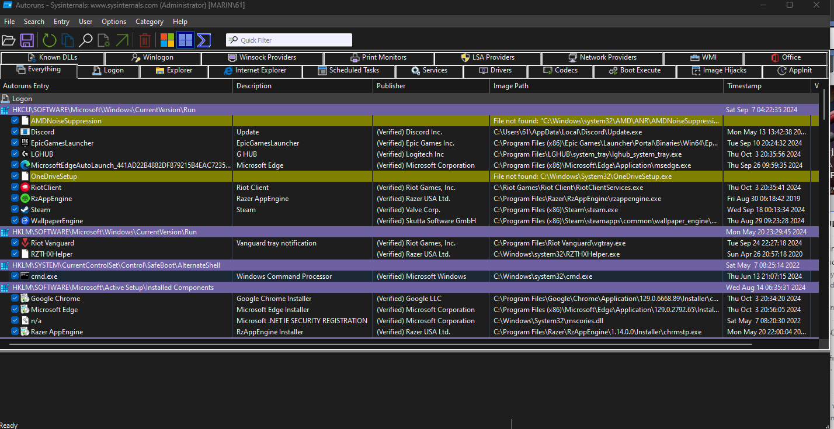Switch to the Image Hijacks tab

tap(719, 71)
